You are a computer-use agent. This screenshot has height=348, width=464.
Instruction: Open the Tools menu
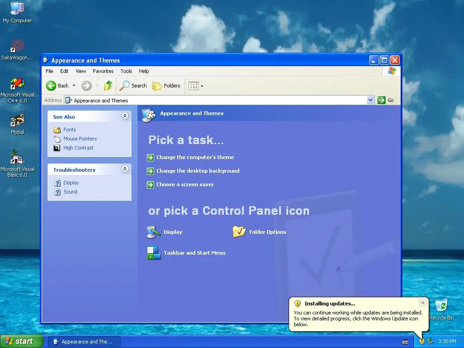tap(126, 71)
